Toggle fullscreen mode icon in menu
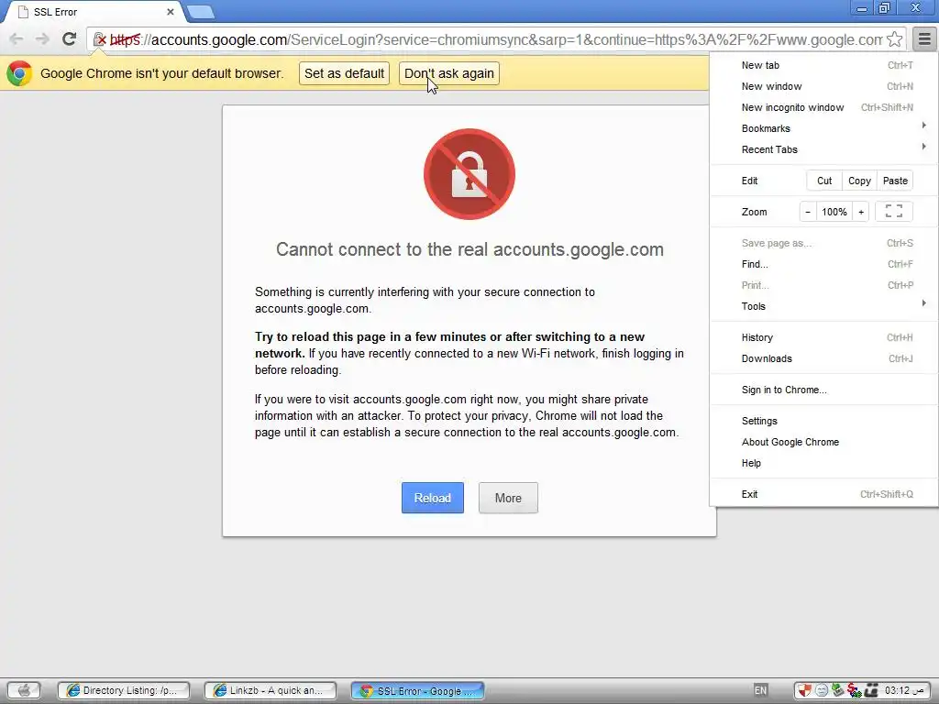 [x=893, y=212]
